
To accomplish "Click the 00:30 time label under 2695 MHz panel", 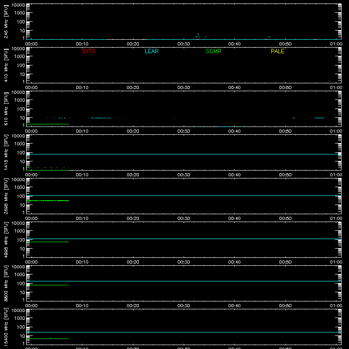I will coord(184,219).
